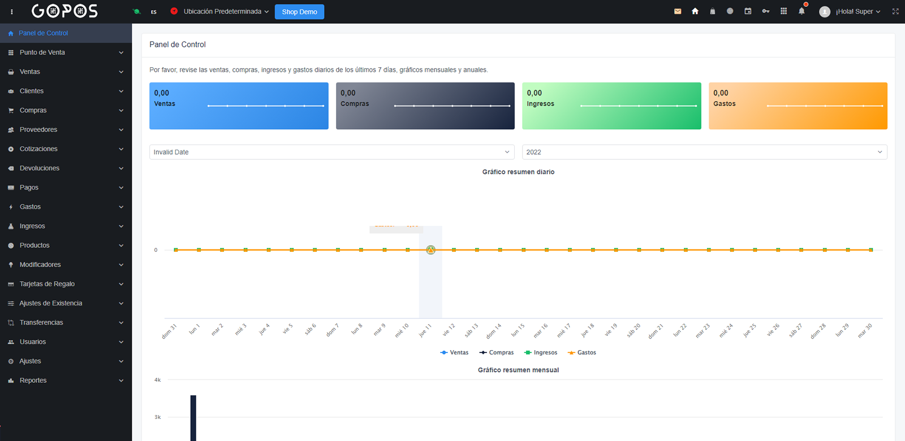
Task: Click the home icon in top bar
Action: pyautogui.click(x=695, y=11)
